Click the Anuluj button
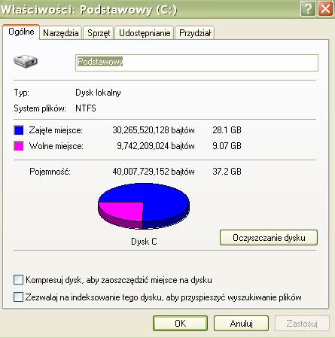This screenshot has width=335, height=338. (241, 323)
